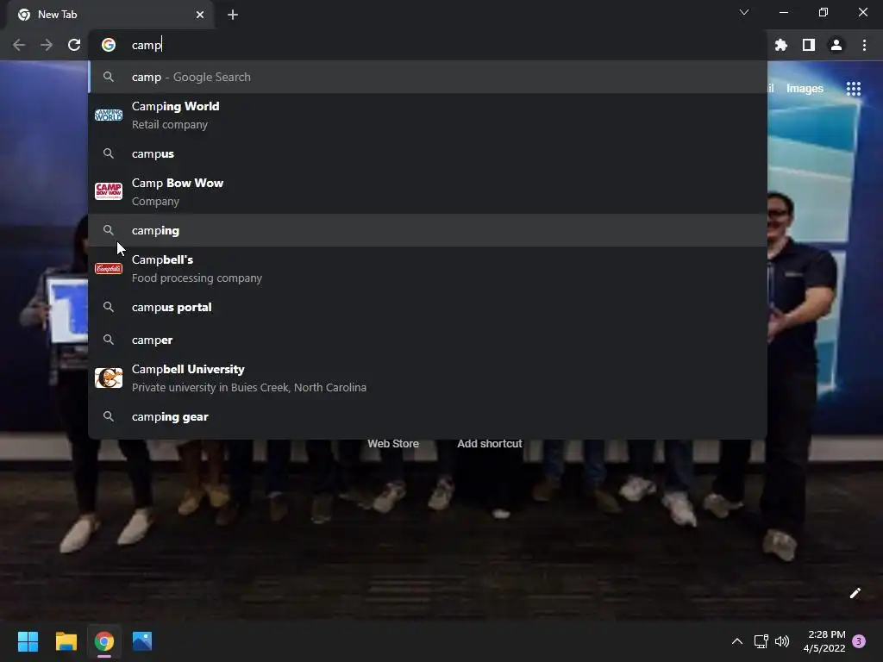The width and height of the screenshot is (883, 662).
Task: Open Chrome's three-dot menu
Action: 864,45
